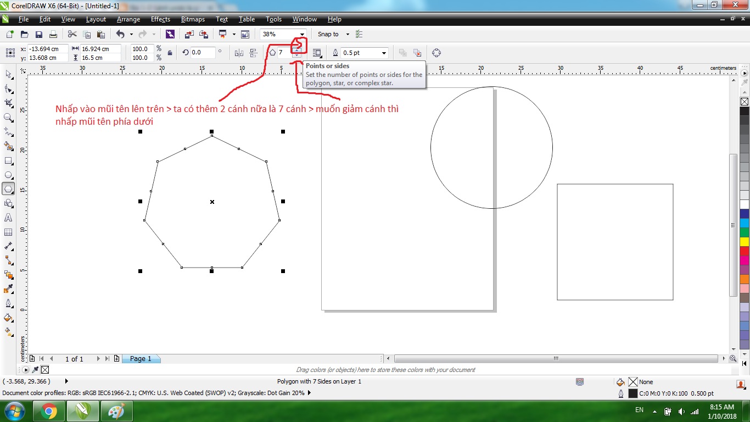Select the red swatch in the color palette
The height and width of the screenshot is (422, 750).
coord(745,250)
